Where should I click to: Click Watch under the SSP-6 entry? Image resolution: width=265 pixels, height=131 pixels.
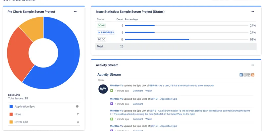tap(149, 119)
